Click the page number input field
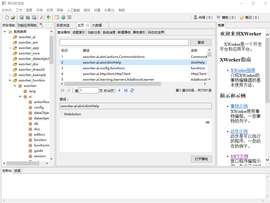Image resolution: width=270 pixels, height=203 pixels. pyautogui.click(x=89, y=90)
